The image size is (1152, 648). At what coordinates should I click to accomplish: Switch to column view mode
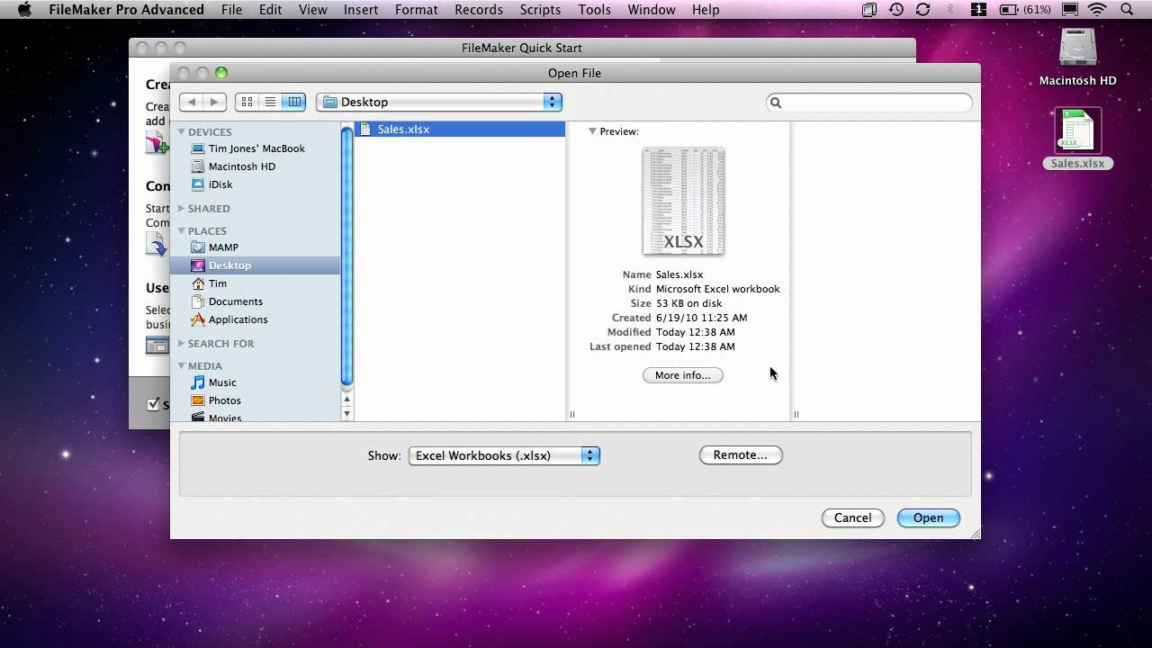[294, 102]
